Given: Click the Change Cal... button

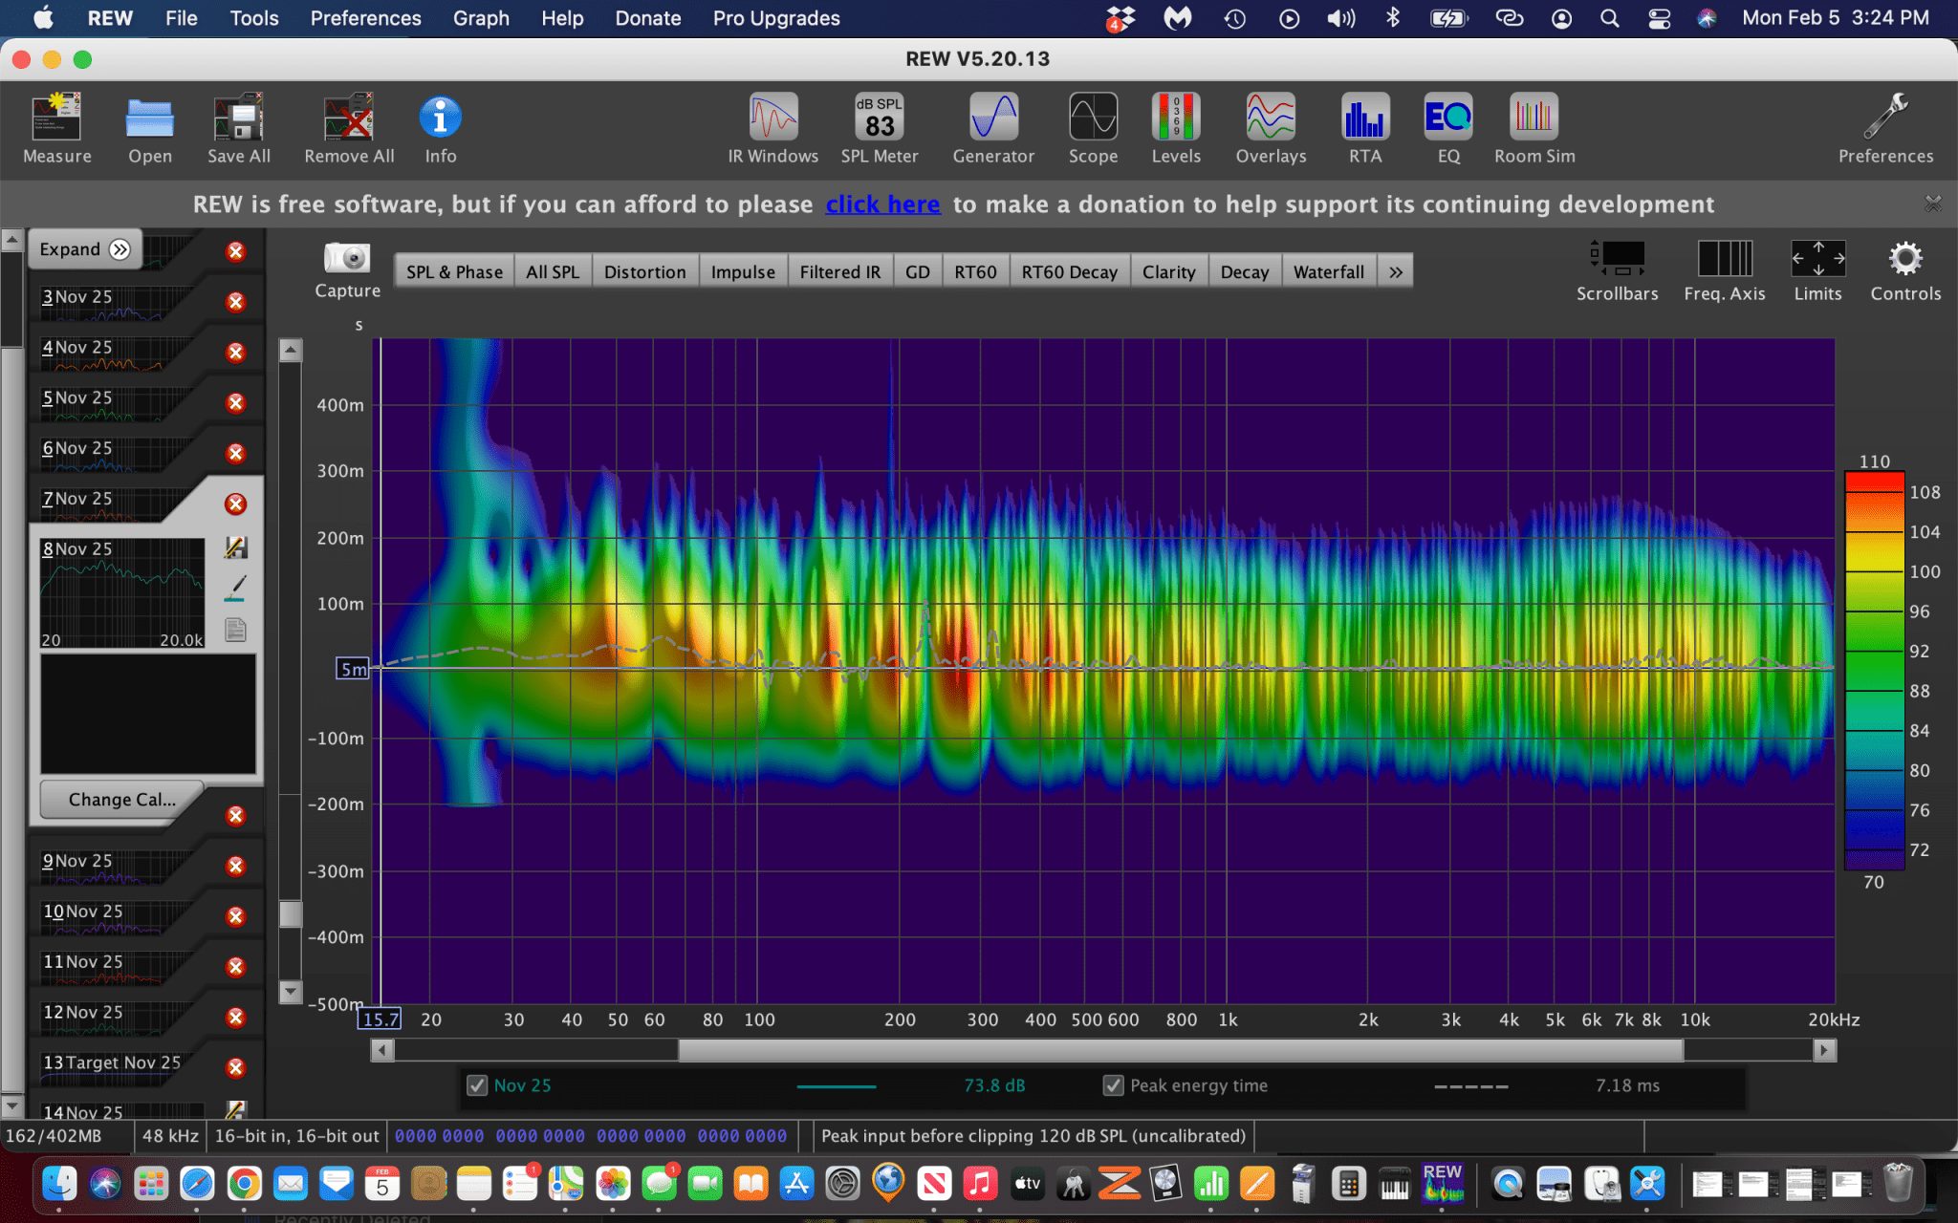Looking at the screenshot, I should [122, 800].
